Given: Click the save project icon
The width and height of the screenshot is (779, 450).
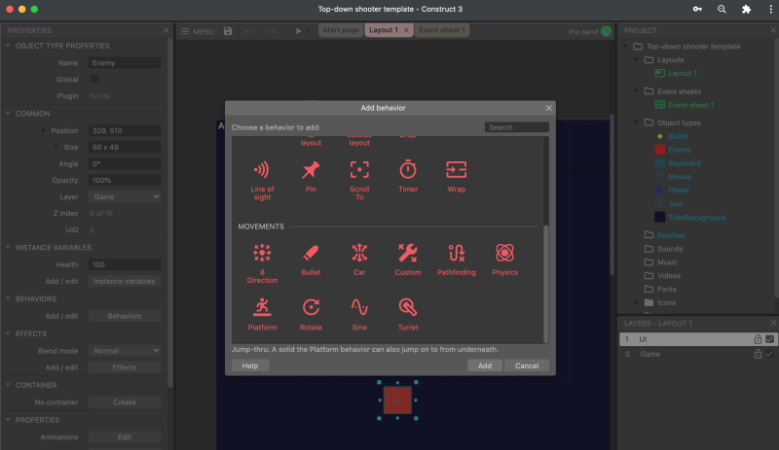Looking at the screenshot, I should coord(228,31).
